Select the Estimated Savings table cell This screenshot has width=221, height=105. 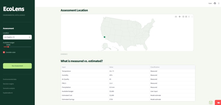tap(85, 99)
